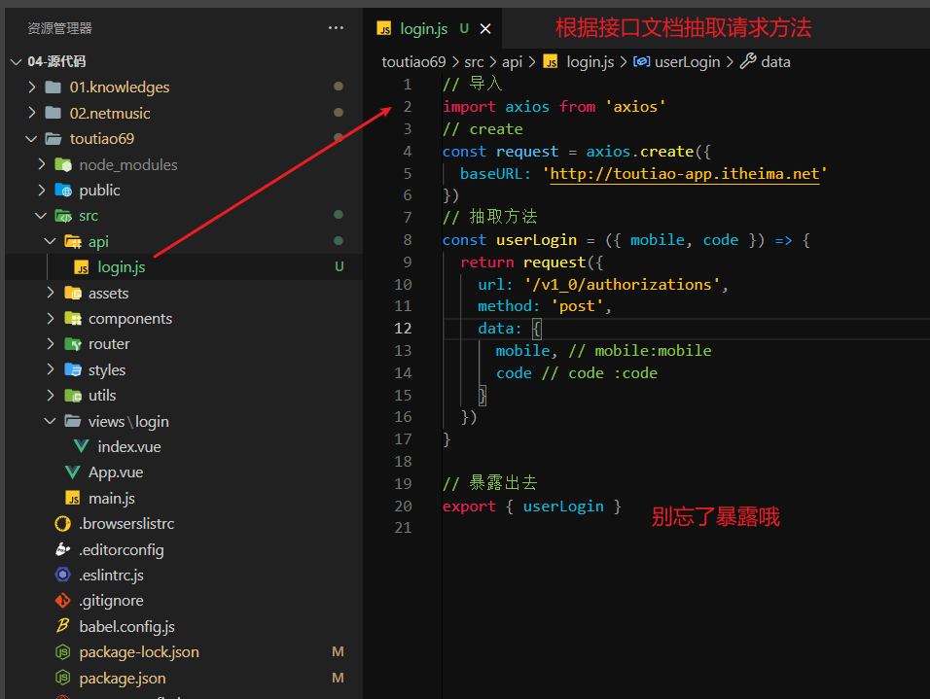Click the .editorconfig file icon
The height and width of the screenshot is (699, 930).
(x=63, y=549)
